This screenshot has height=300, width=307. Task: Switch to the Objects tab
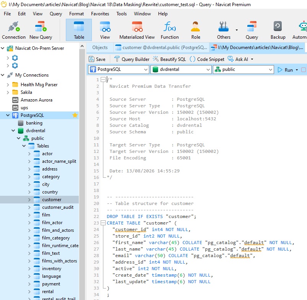[100, 48]
